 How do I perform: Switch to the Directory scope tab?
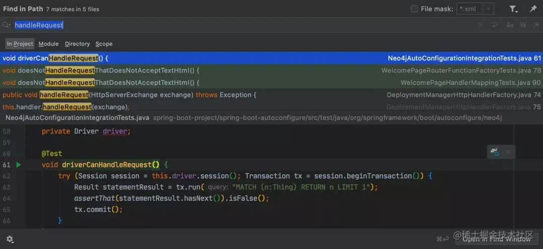(x=77, y=44)
